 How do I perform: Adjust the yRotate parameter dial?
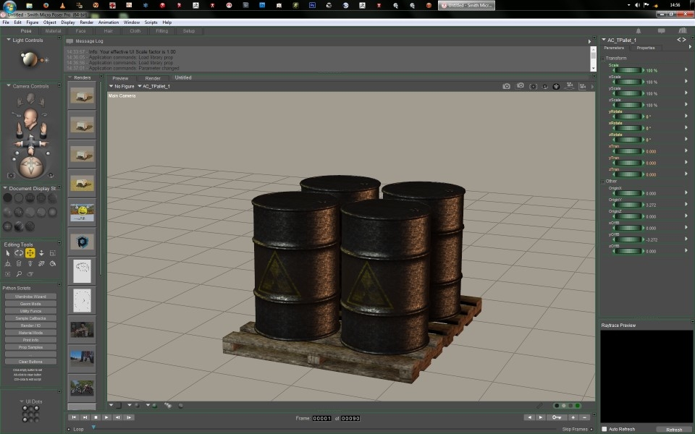(x=628, y=116)
